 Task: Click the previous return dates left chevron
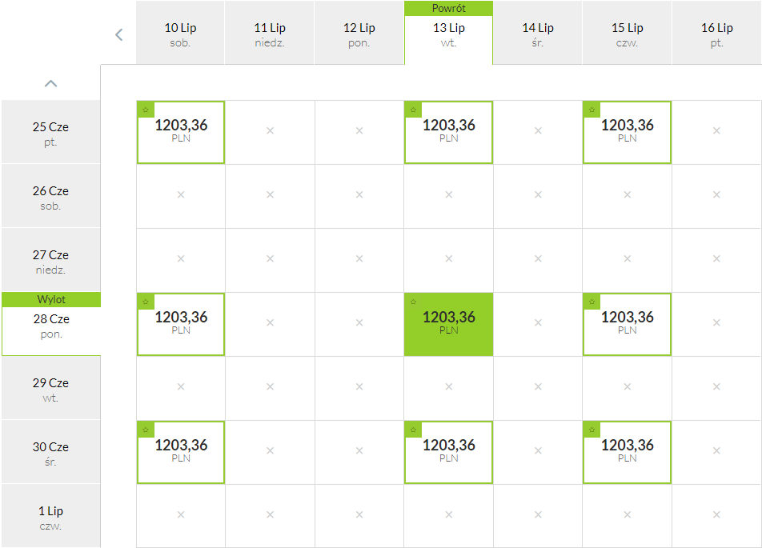119,34
